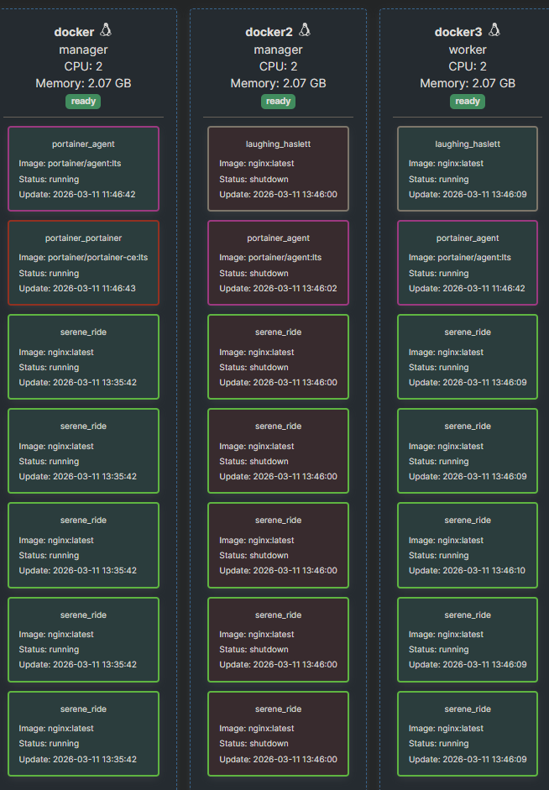Select the shutdown portainer_agent card on docker2
This screenshot has width=549, height=790.
coord(278,263)
